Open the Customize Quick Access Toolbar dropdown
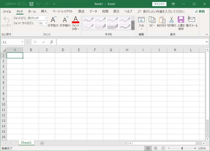Image resolution: width=210 pixels, height=151 pixels. [54, 4]
